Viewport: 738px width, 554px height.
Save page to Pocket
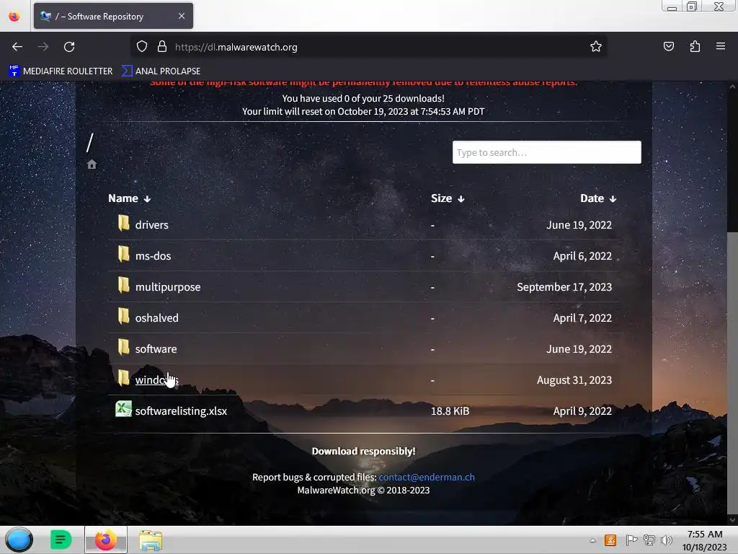(668, 47)
